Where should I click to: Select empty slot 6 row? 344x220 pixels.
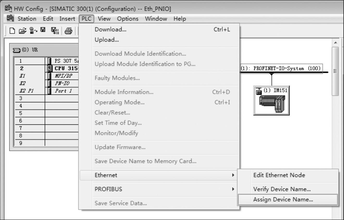coord(46,121)
